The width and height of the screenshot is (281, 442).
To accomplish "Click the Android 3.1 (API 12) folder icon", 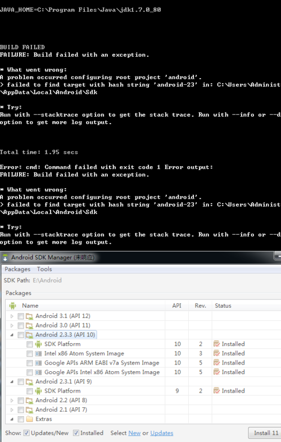I will 30,316.
